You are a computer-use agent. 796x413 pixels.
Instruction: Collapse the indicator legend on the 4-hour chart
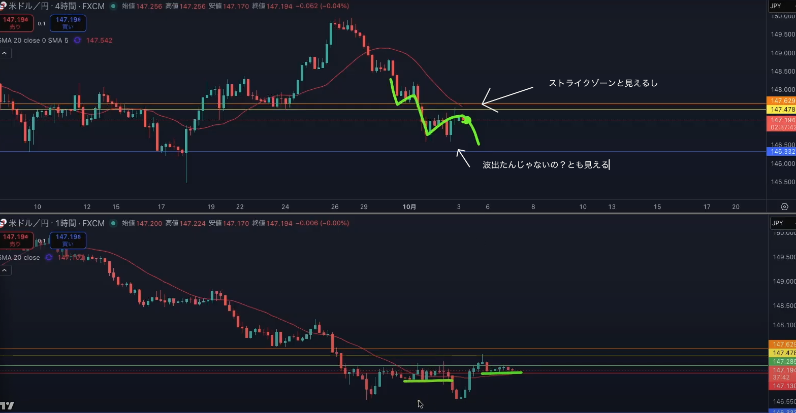pyautogui.click(x=5, y=53)
